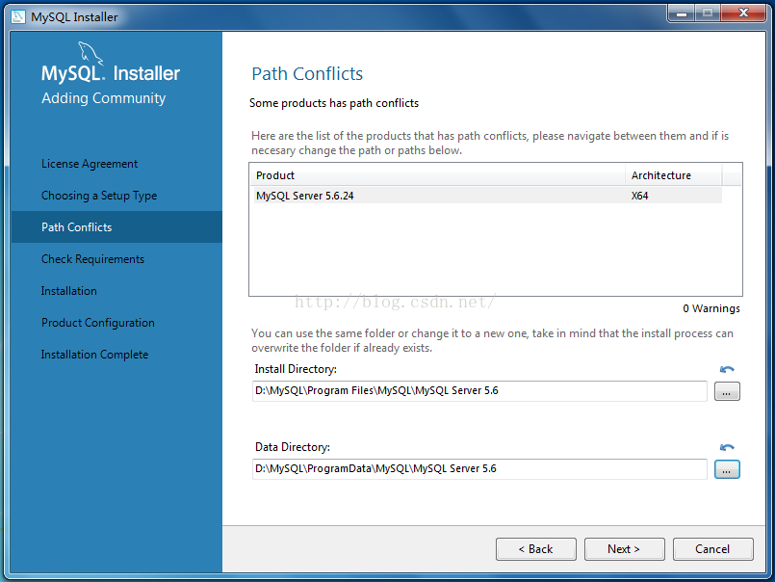775x582 pixels.
Task: Jump to Check Requirements step
Action: (92, 259)
